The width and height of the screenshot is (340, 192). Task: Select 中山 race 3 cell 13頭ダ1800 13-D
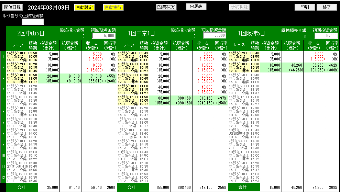[17, 78]
